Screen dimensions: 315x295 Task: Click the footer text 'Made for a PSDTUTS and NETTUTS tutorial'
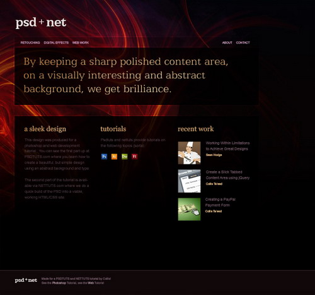pos(76,279)
